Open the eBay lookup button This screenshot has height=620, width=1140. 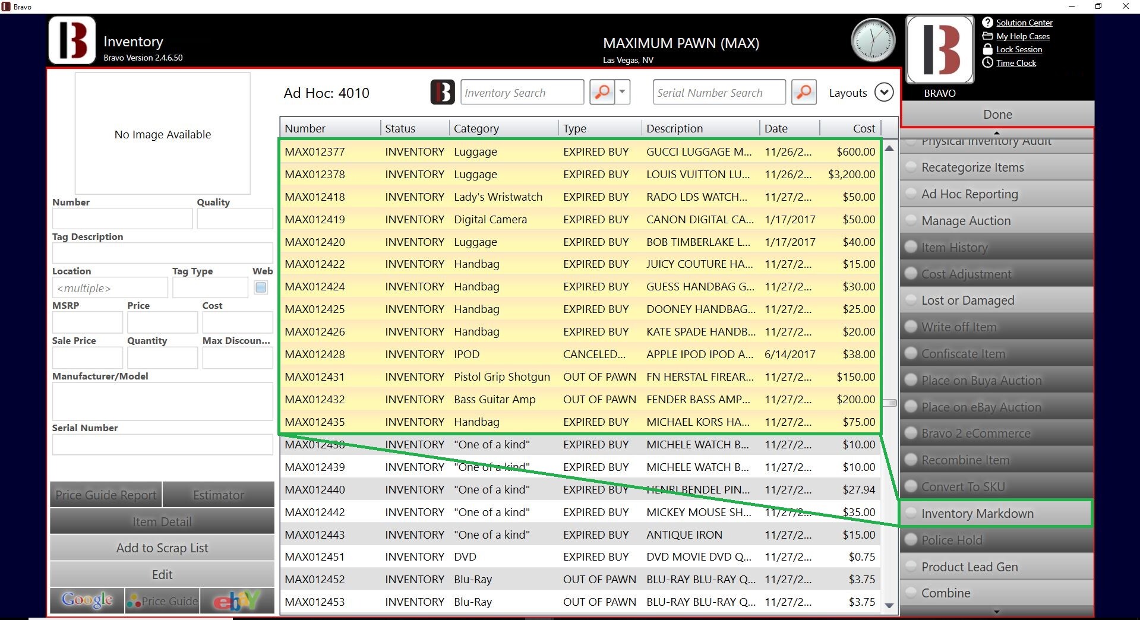coord(237,600)
